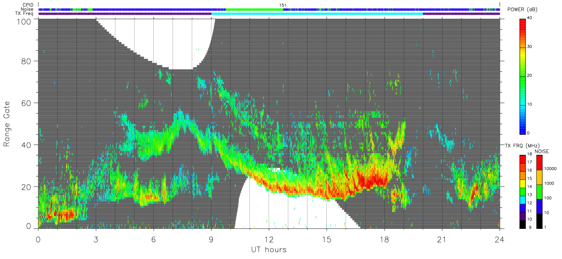Click the 60 tick on Range Gate axis
The width and height of the screenshot is (562, 259).
[x=26, y=103]
